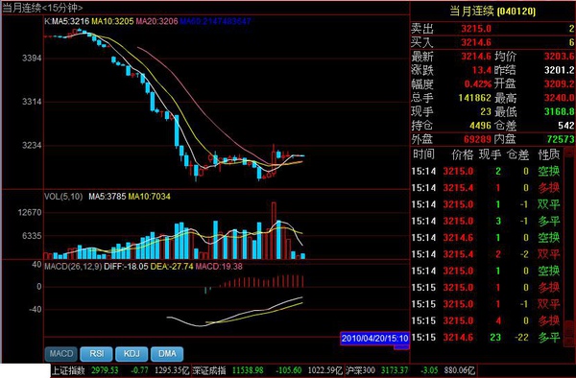The image size is (576, 378).
Task: Click the 3394 price axis label
Action: [x=32, y=58]
